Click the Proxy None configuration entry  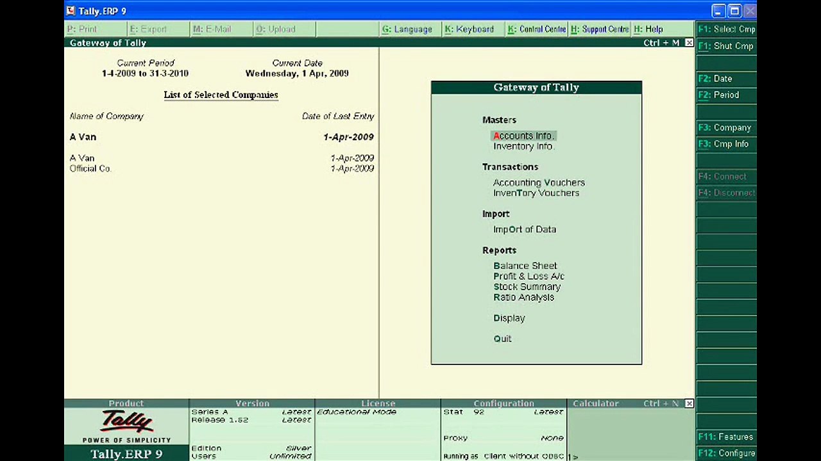pos(504,438)
